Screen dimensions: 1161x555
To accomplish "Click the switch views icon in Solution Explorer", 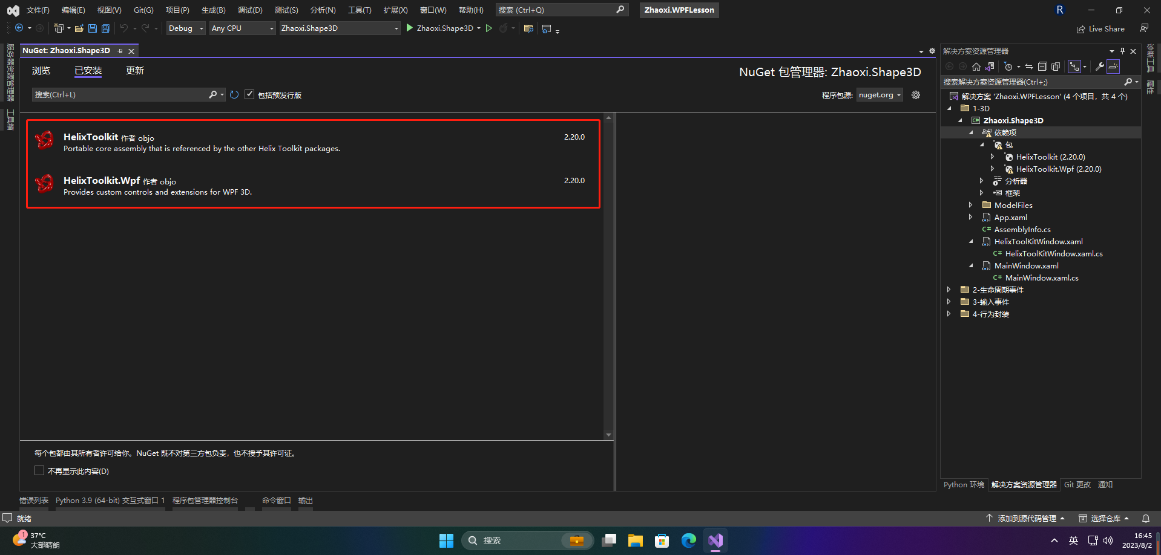I will (990, 67).
